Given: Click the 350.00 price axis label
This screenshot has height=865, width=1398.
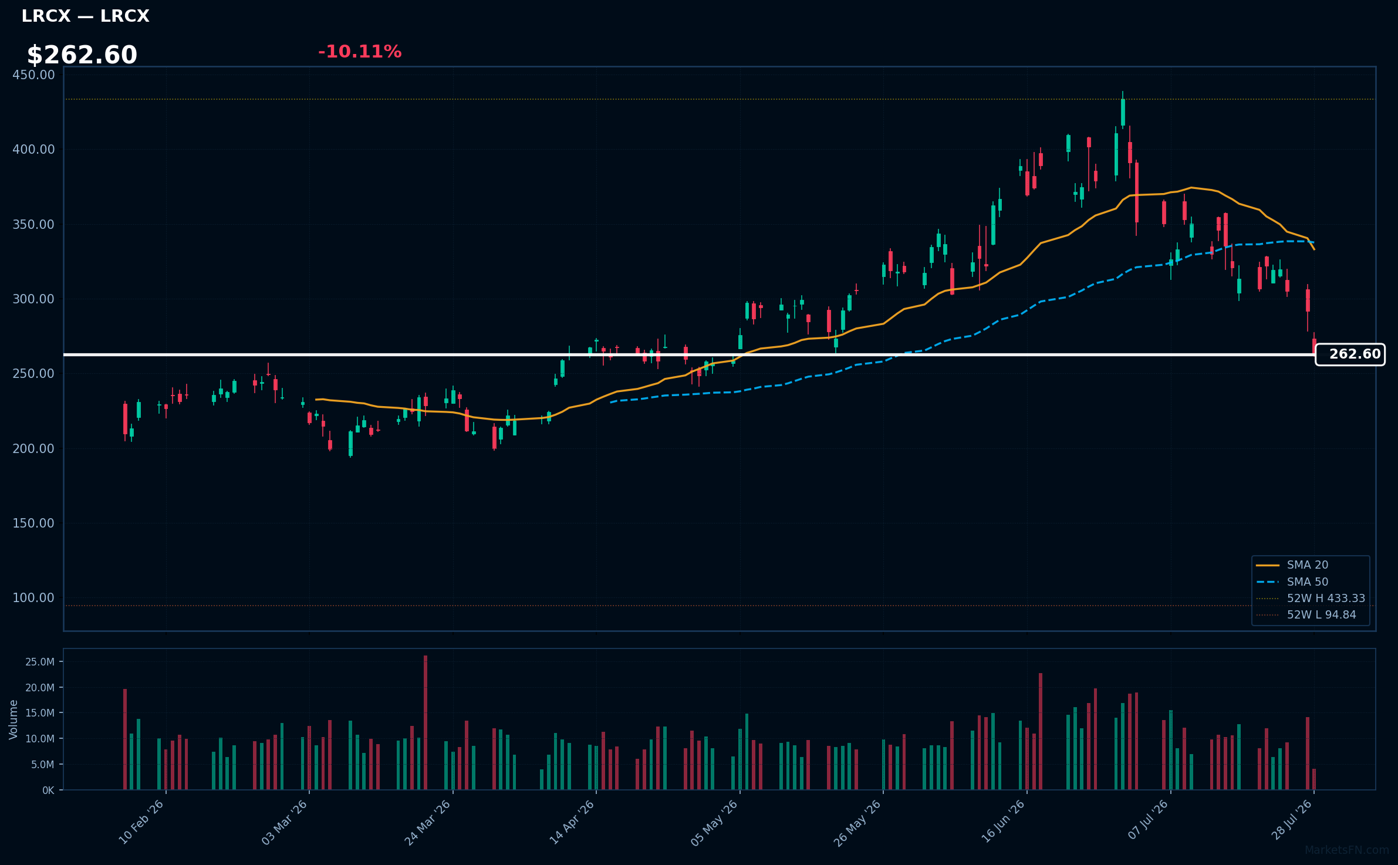Looking at the screenshot, I should 33,225.
